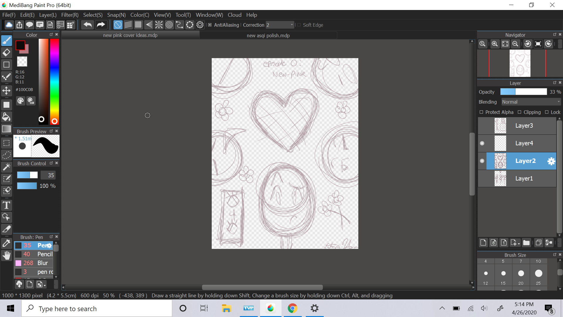Select the Hand pan tool
563x317 pixels.
6,256
